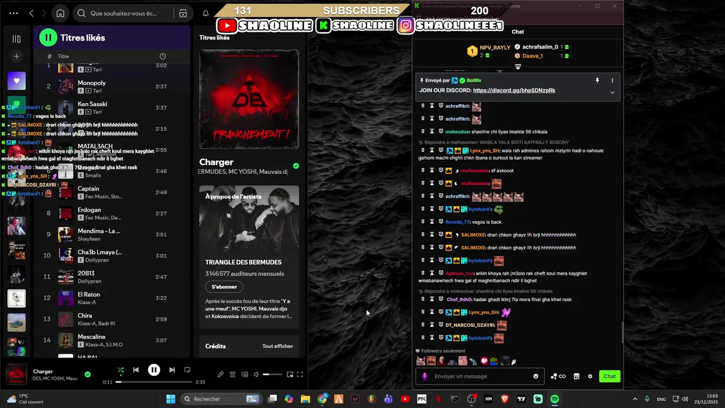Sort tracks by duration clock icon

click(x=163, y=56)
